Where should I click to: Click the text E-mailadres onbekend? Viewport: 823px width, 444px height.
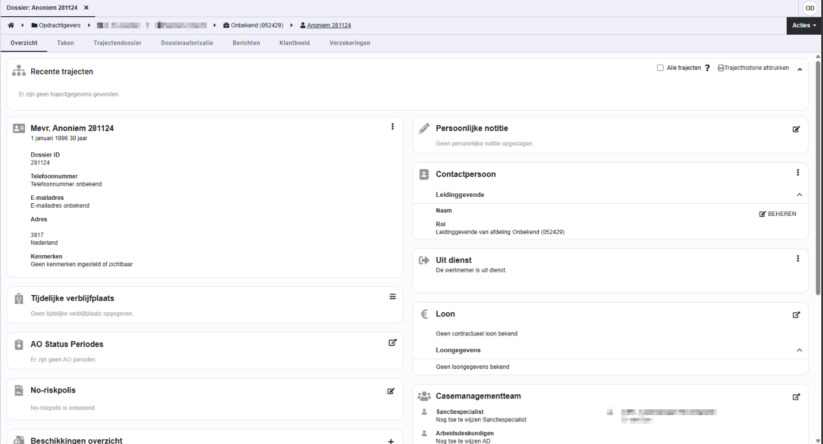coord(60,206)
